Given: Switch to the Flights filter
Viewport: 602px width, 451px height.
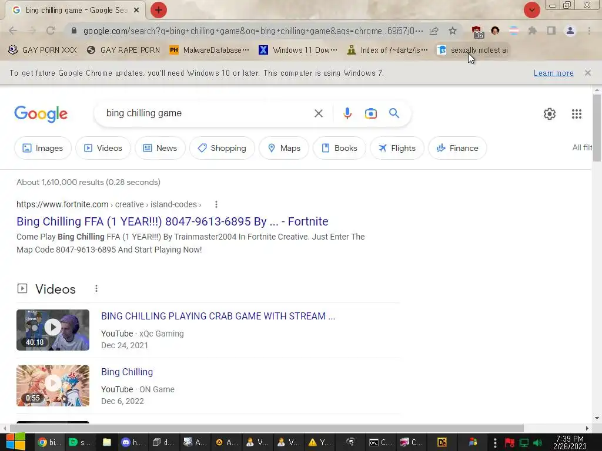Looking at the screenshot, I should [x=397, y=148].
